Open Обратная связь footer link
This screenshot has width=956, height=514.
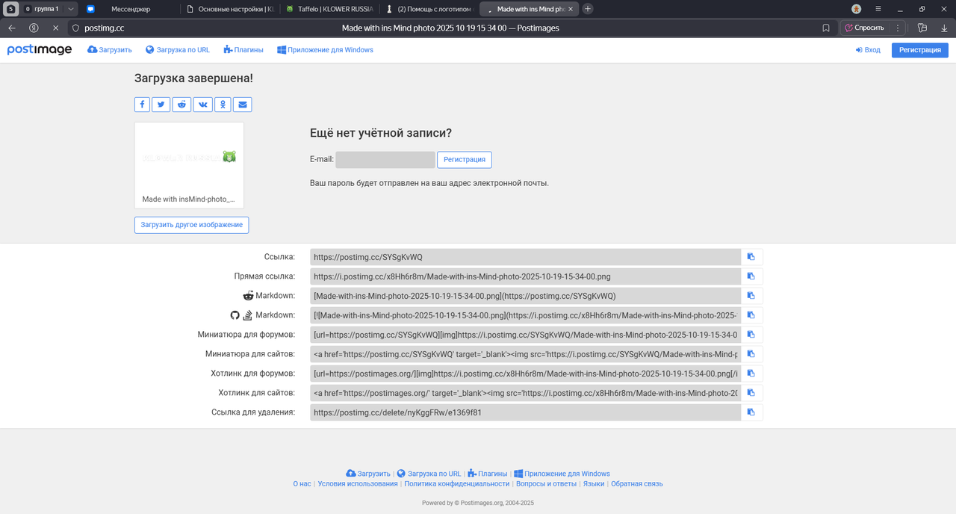(637, 484)
